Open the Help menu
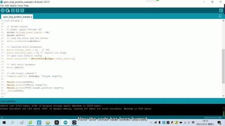Screen dimensions: 225x126 pos(26,6)
